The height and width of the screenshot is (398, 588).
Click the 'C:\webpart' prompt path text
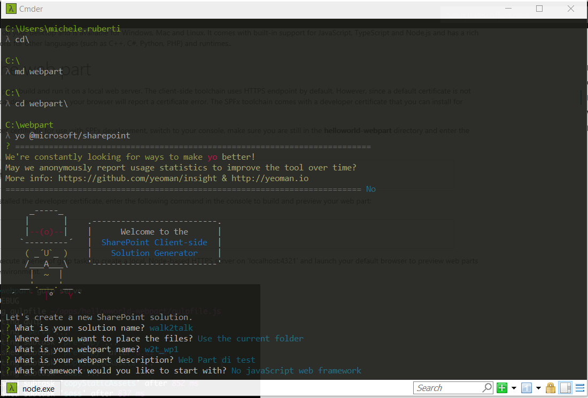tap(29, 125)
